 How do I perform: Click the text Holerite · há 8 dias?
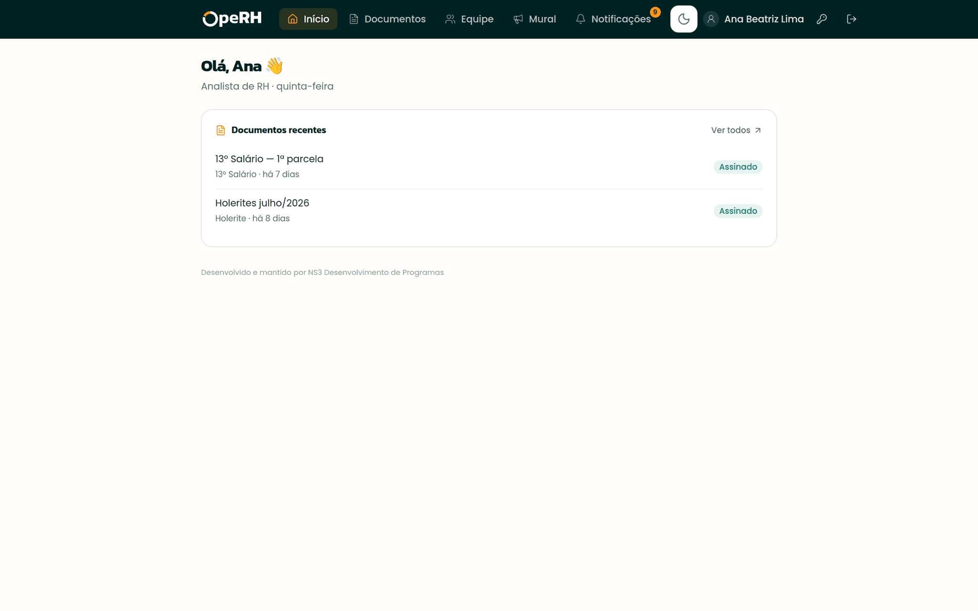click(253, 218)
